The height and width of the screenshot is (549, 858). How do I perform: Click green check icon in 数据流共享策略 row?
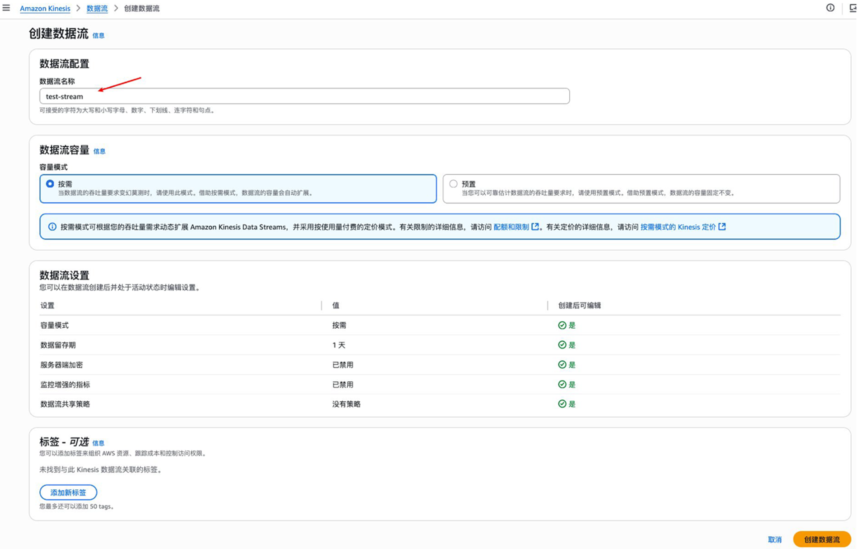[x=562, y=404]
